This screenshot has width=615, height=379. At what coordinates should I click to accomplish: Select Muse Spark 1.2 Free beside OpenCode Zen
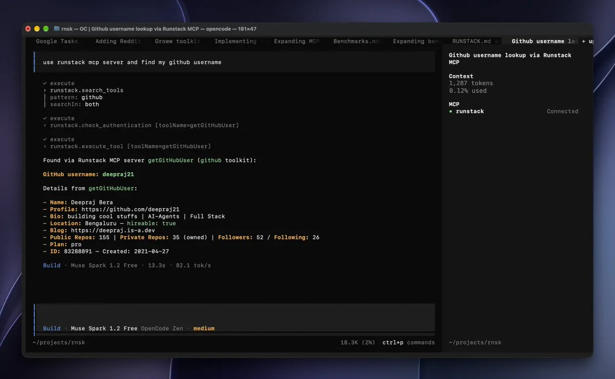(x=104, y=328)
